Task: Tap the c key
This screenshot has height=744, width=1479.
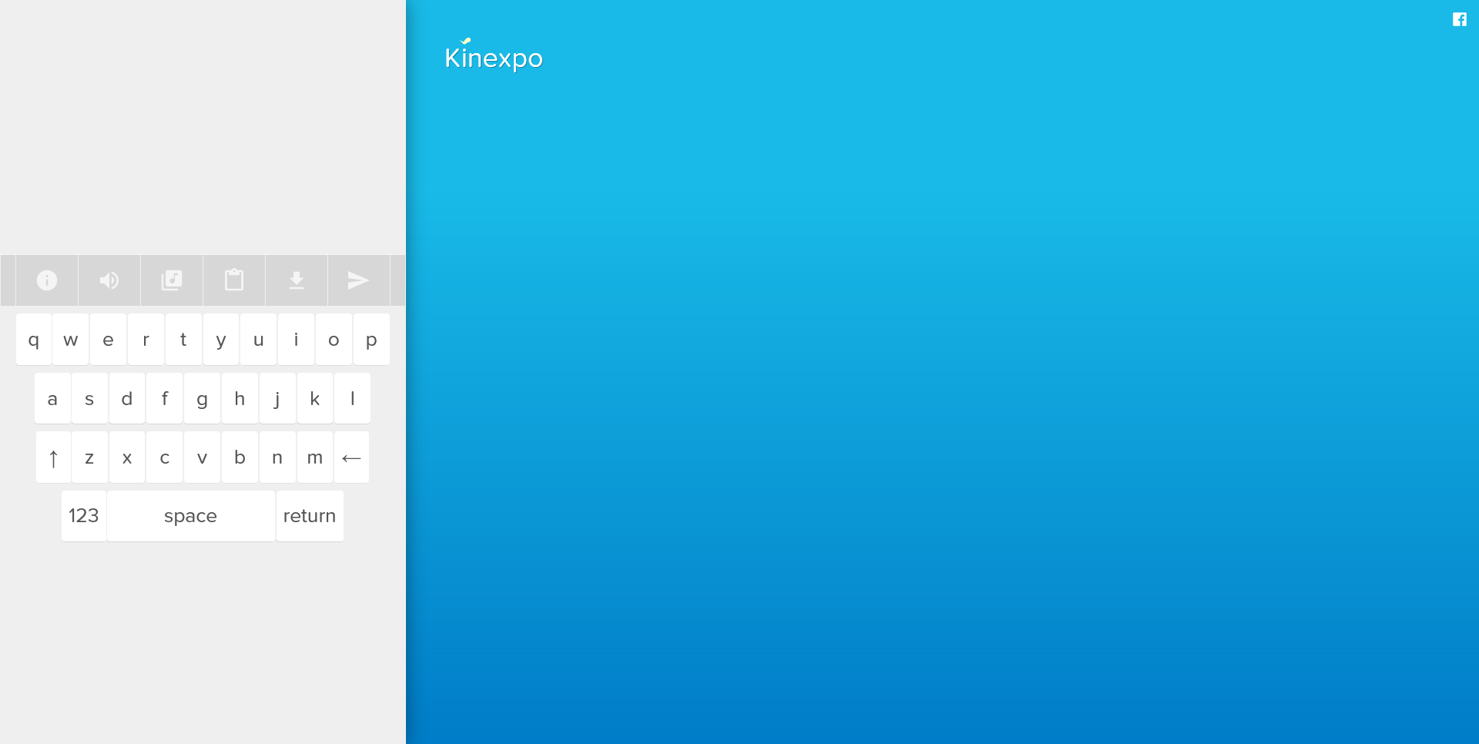Action: point(165,457)
